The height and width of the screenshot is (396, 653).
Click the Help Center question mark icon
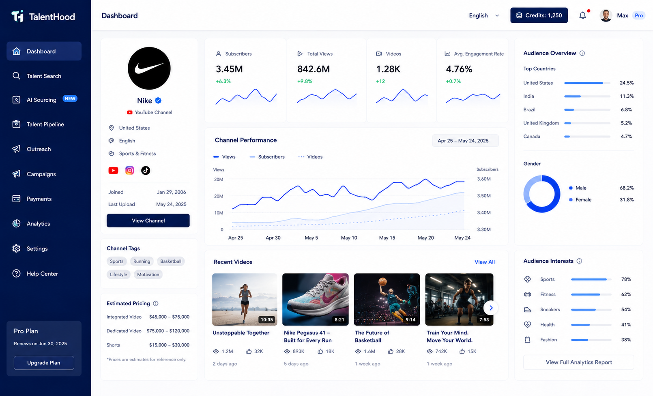[16, 274]
